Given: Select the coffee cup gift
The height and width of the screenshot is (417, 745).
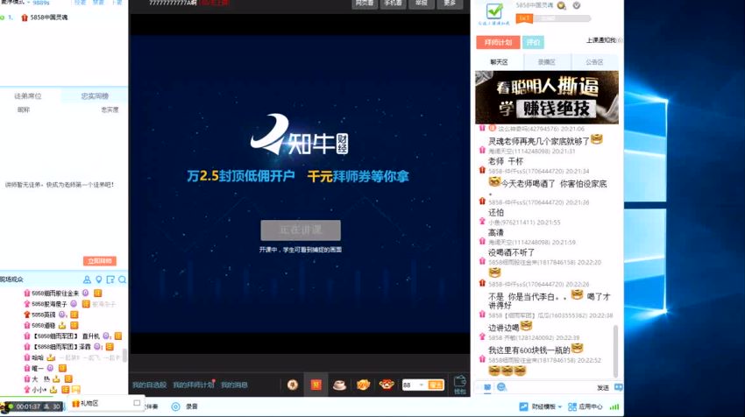Looking at the screenshot, I should pos(339,385).
